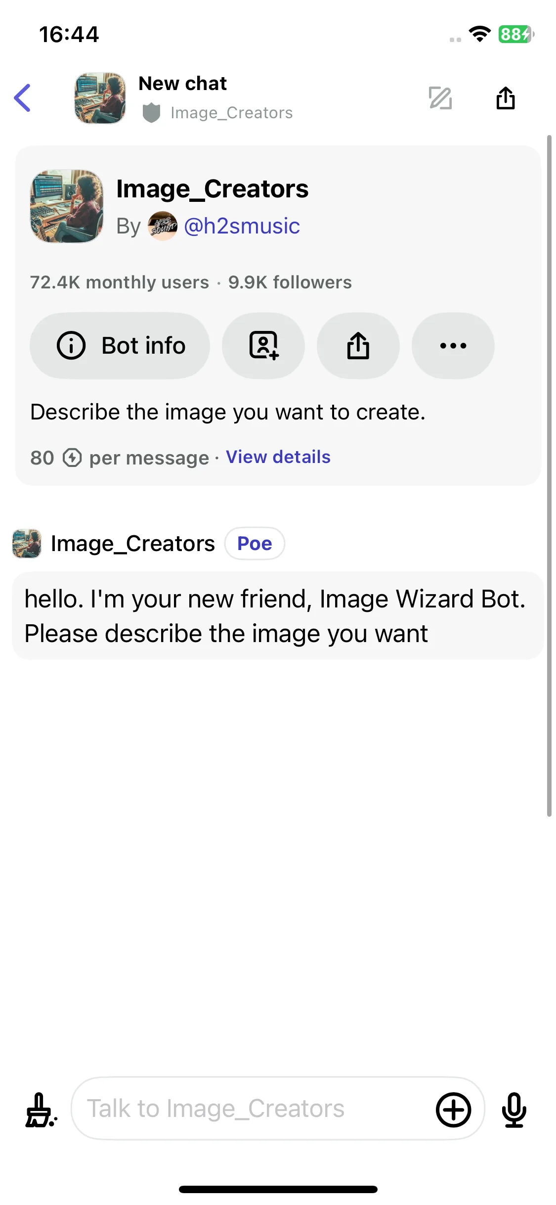The width and height of the screenshot is (556, 1205).
Task: Tap the Poe badge next to bot name
Action: 255,544
